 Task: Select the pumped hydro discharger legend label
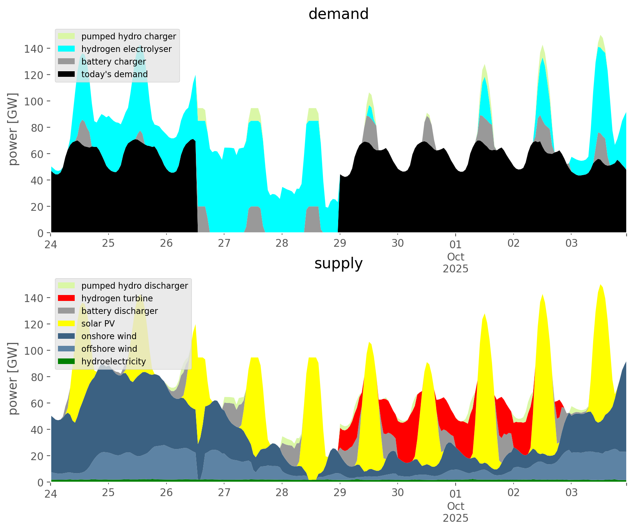coord(135,286)
